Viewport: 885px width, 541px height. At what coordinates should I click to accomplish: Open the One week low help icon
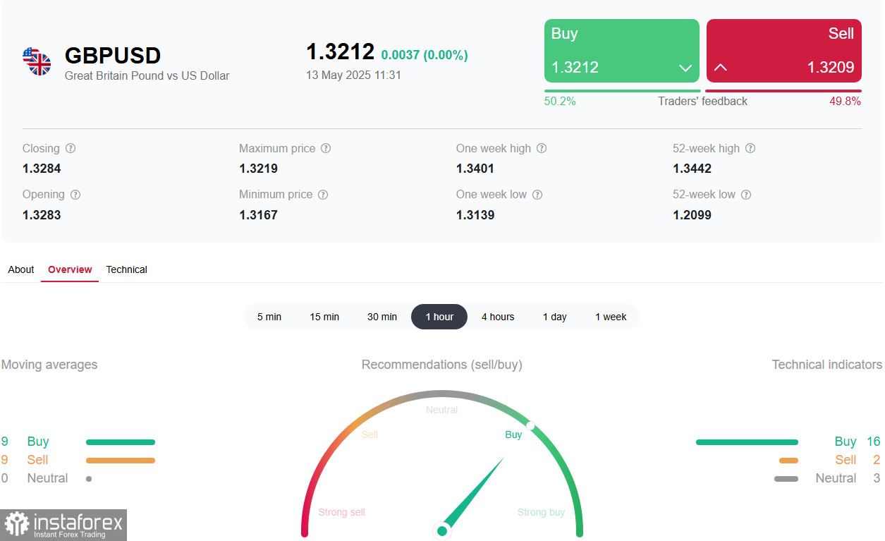coord(537,195)
